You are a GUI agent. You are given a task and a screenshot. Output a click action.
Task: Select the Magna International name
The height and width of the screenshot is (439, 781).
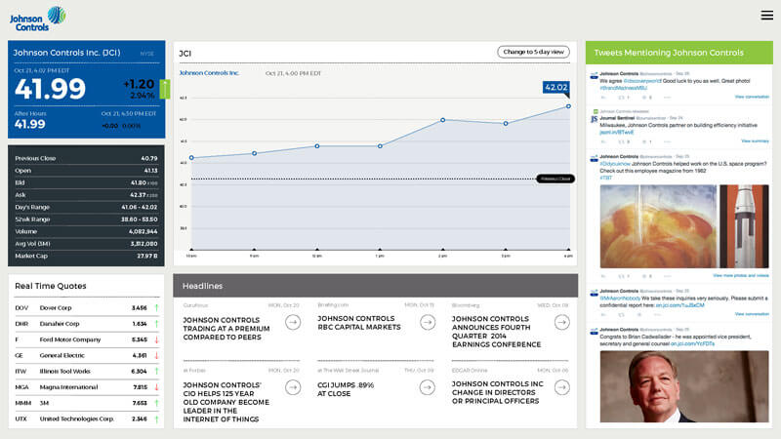coord(68,387)
